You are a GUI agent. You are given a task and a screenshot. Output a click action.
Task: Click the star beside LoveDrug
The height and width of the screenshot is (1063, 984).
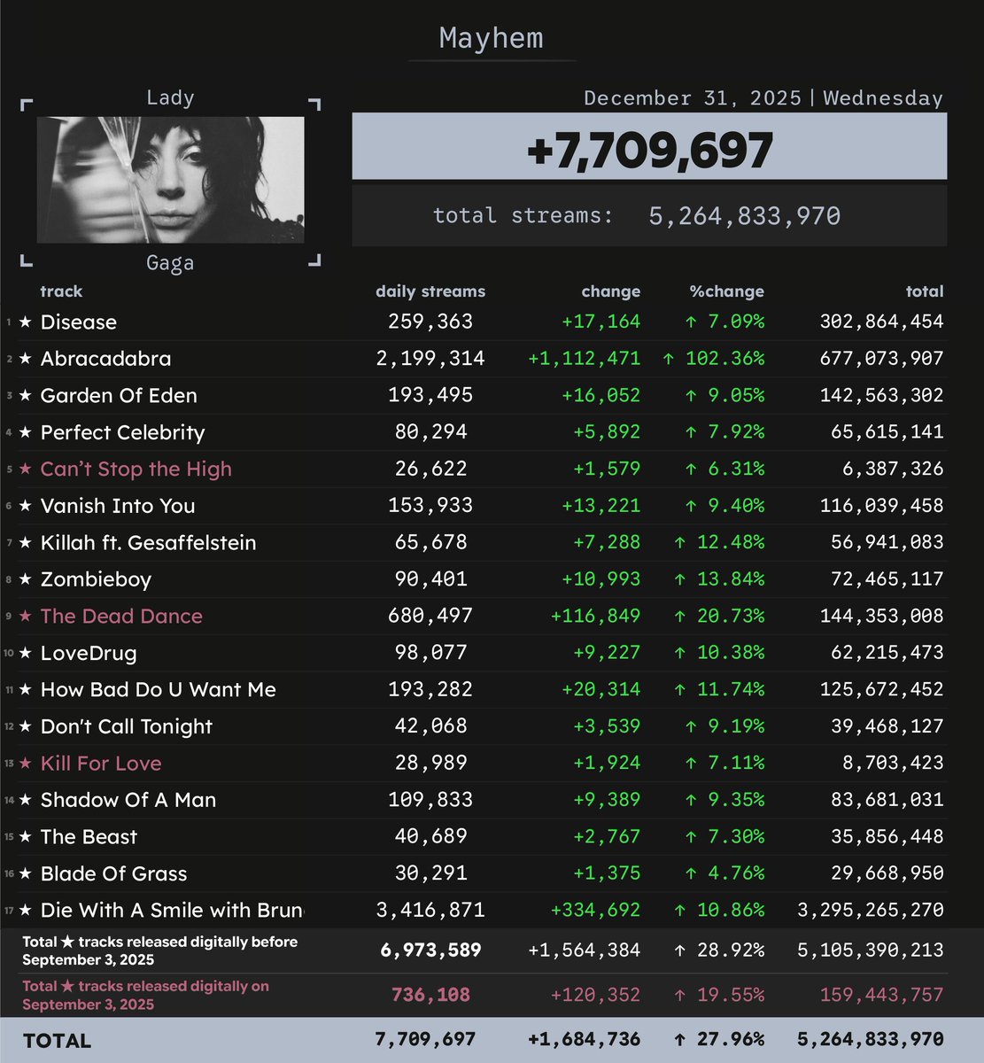25,654
